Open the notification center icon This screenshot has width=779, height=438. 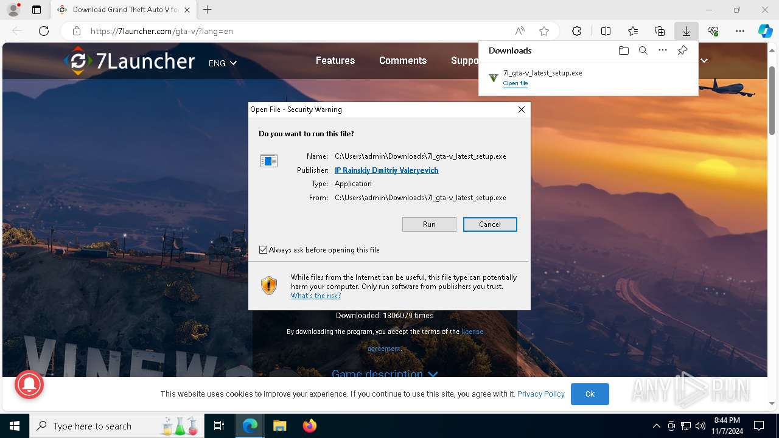[x=759, y=426]
